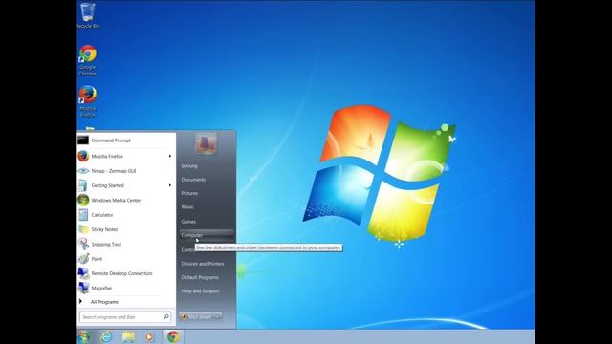612x344 pixels.
Task: Open Help and Support
Action: point(200,291)
